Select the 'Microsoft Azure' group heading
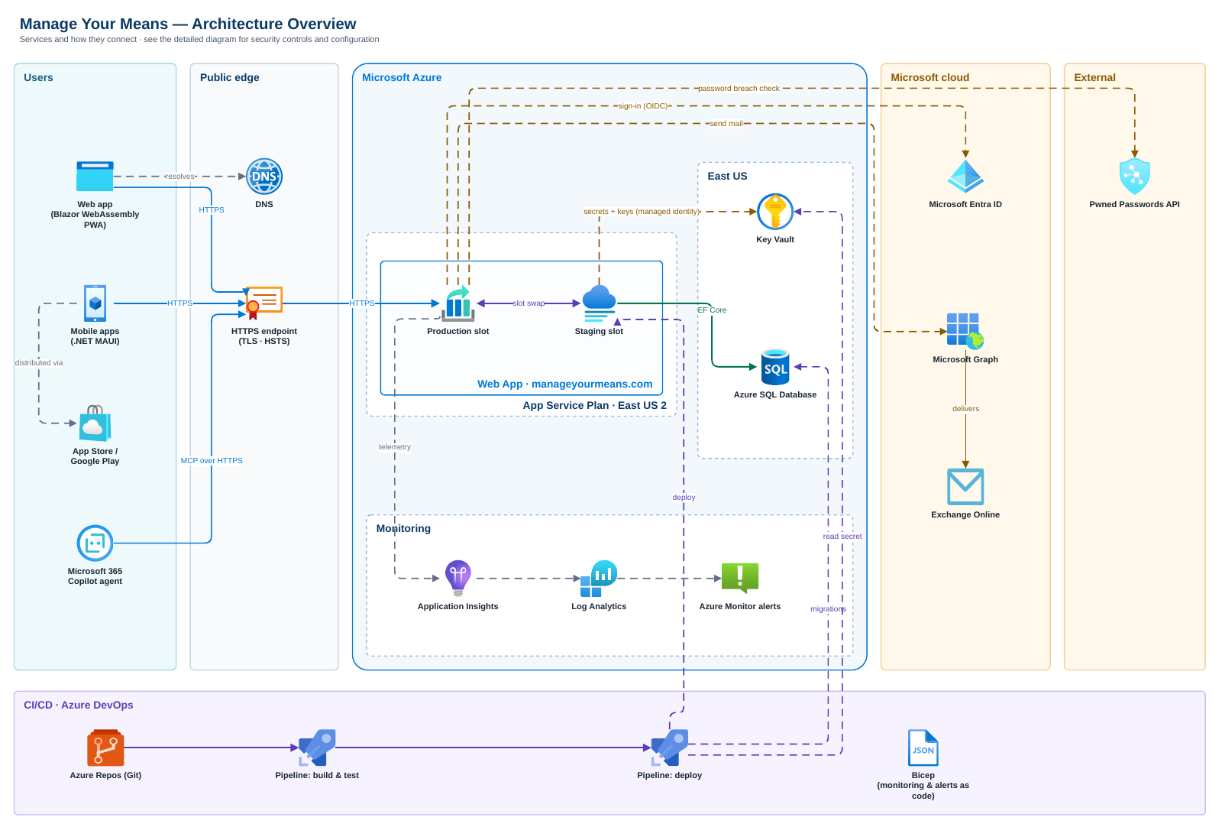The image size is (1222, 827). (x=402, y=77)
